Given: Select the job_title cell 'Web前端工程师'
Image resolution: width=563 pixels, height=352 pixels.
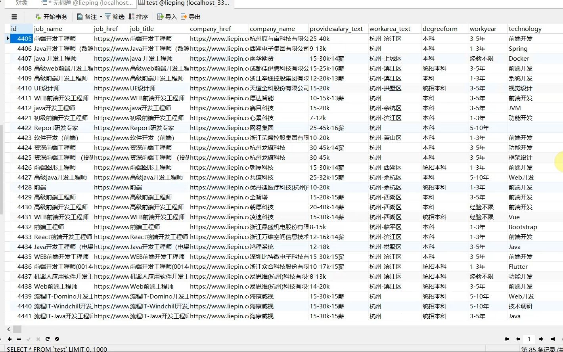Looking at the screenshot, I should pos(159,286).
